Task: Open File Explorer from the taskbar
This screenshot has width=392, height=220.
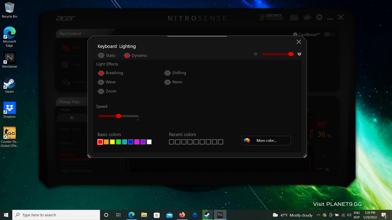Action: (144, 215)
